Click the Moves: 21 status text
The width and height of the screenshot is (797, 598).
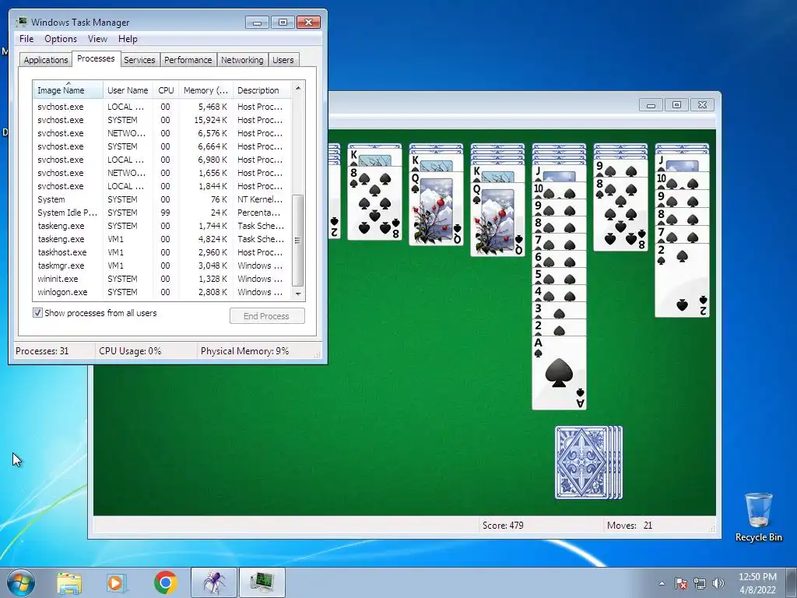tap(629, 526)
